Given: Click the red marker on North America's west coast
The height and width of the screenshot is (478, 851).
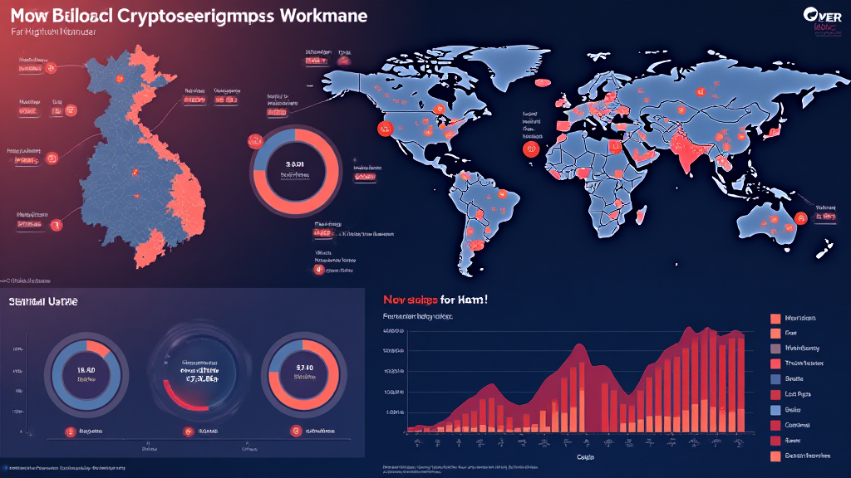Looking at the screenshot, I should 385,128.
